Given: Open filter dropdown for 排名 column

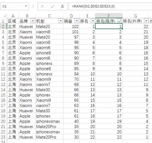Looking at the screenshot, I should click(93, 21).
